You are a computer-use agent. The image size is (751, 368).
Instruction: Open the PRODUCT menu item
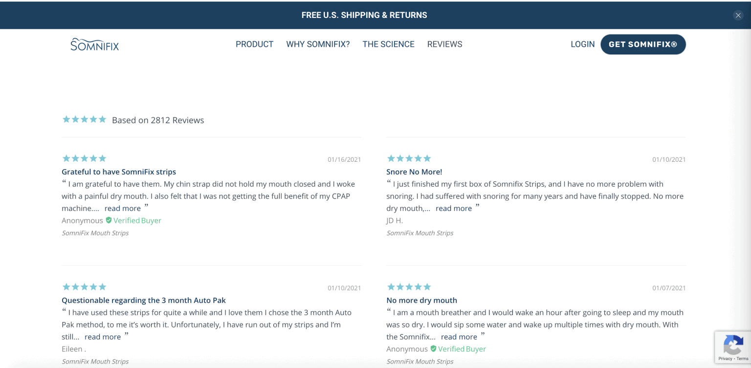point(254,44)
